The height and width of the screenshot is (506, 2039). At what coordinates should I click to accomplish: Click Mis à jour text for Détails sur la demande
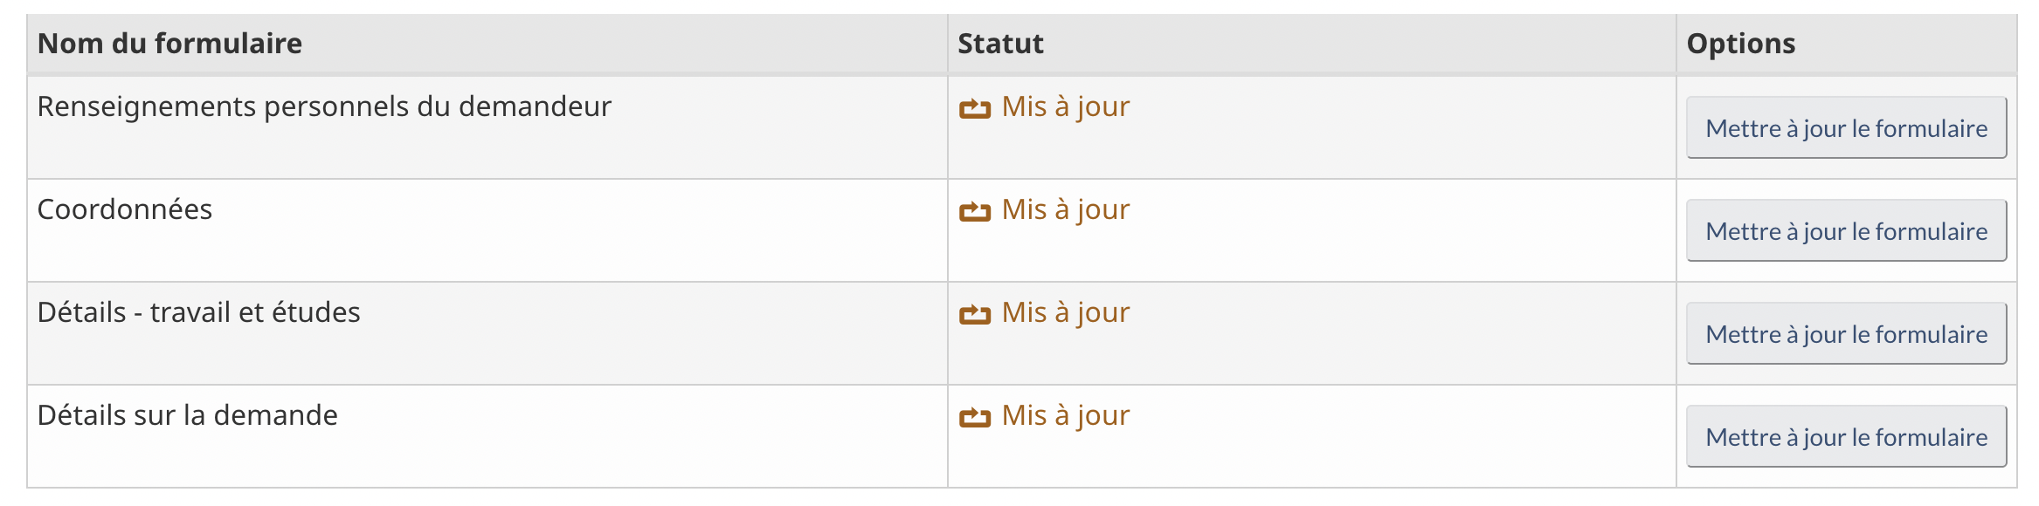point(1066,415)
